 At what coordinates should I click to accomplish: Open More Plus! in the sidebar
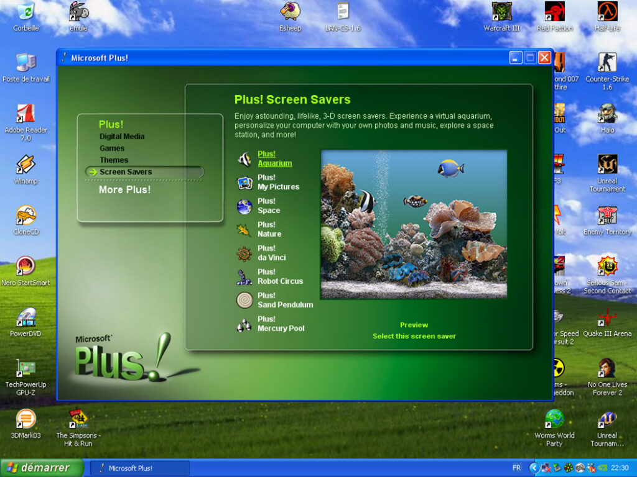[x=124, y=190]
